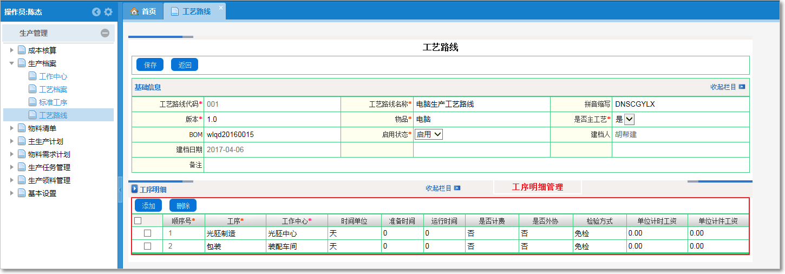Viewport: 785px width, 274px height.
Task: Click the home icon on 首页 tab
Action: click(134, 11)
